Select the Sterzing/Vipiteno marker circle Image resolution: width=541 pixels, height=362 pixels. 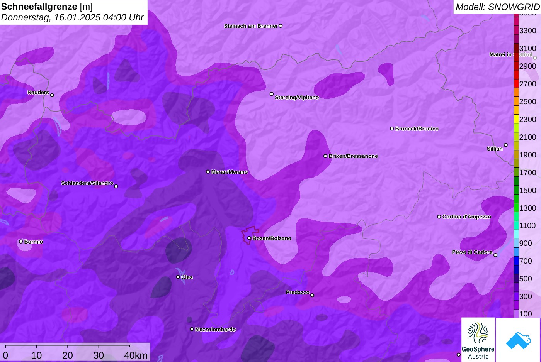(272, 94)
